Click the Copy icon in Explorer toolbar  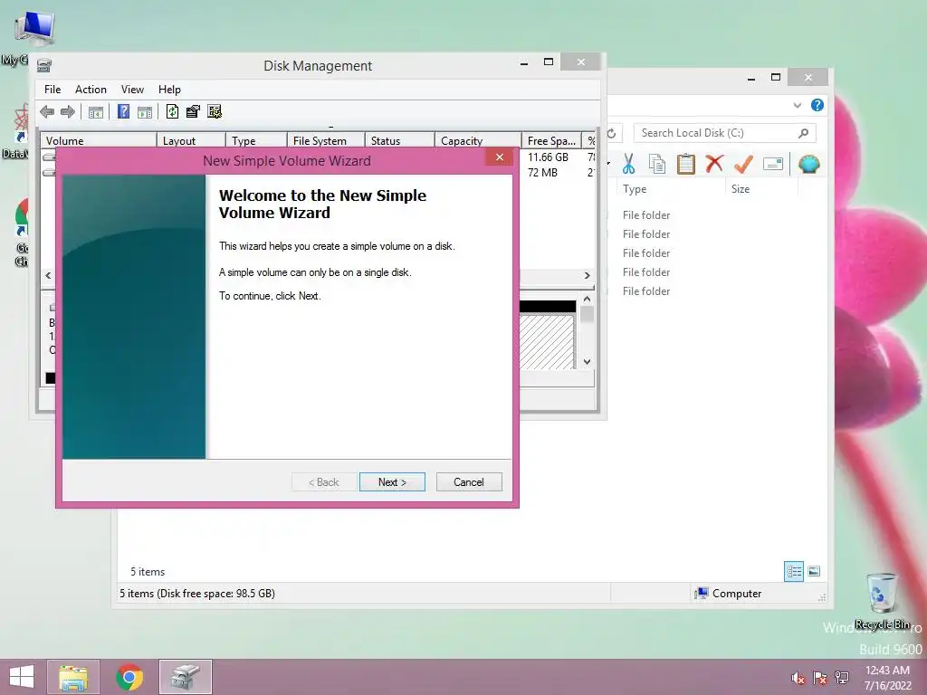click(x=657, y=164)
